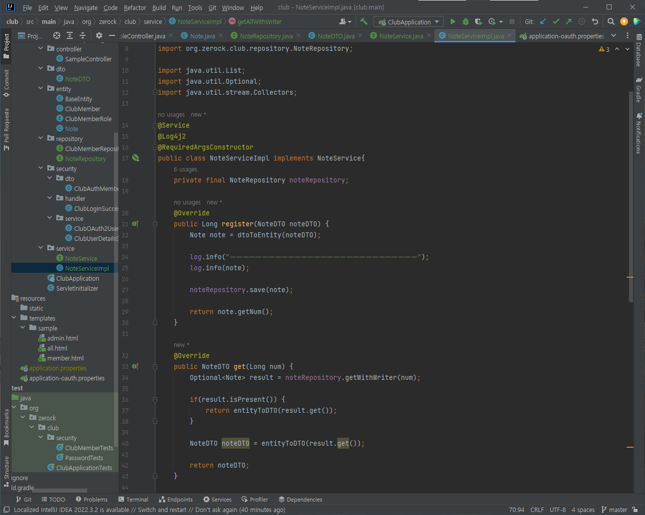Show Git history using the clock icon
The width and height of the screenshot is (645, 515).
pyautogui.click(x=582, y=21)
